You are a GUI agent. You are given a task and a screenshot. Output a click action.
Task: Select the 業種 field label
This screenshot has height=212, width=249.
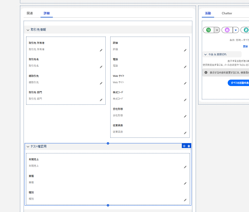pyautogui.click(x=31, y=176)
